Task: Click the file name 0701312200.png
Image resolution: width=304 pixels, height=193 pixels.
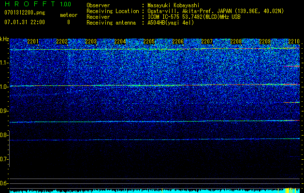Action: point(25,13)
